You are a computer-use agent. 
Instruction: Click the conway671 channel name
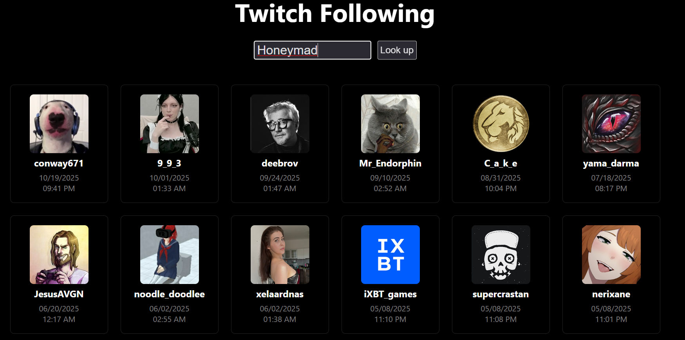point(59,163)
